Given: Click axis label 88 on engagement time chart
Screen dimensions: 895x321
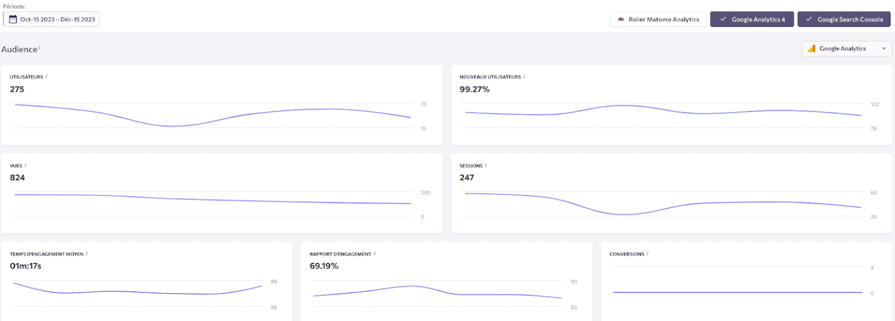Looking at the screenshot, I should click(x=274, y=281).
